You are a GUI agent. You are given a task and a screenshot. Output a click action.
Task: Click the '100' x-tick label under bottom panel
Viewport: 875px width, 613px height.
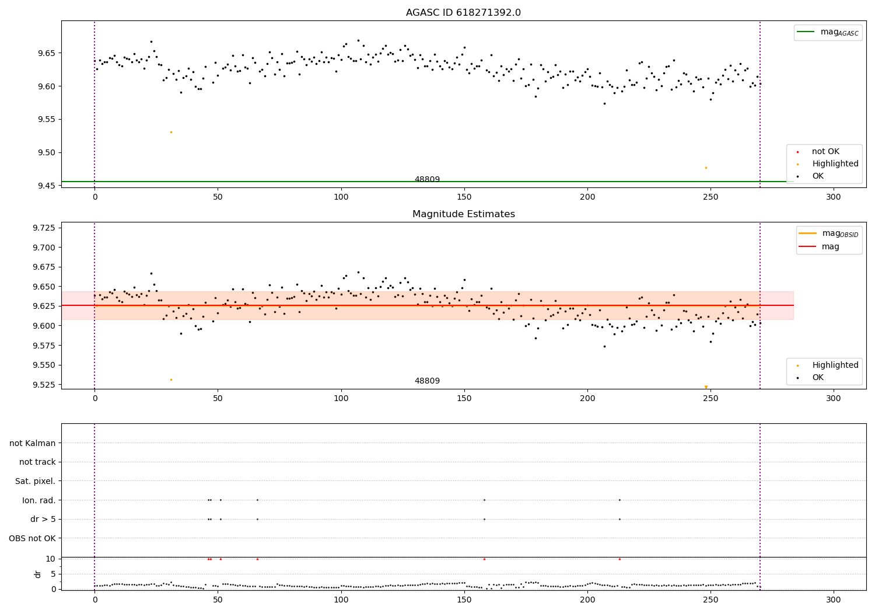point(341,600)
